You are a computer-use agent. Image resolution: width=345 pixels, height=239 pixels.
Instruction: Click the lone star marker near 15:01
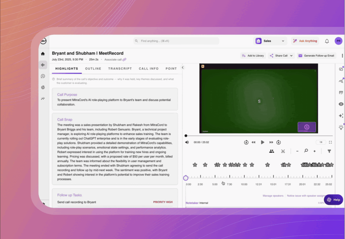click(267, 165)
